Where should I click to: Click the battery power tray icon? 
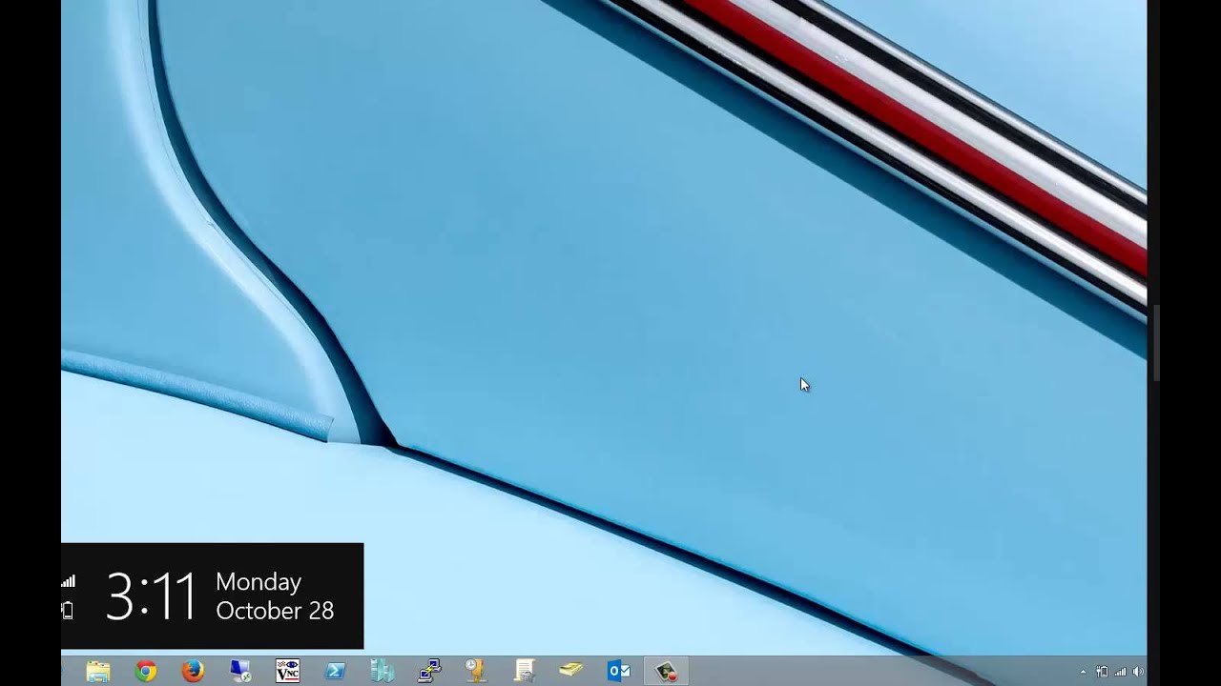pyautogui.click(x=1102, y=672)
